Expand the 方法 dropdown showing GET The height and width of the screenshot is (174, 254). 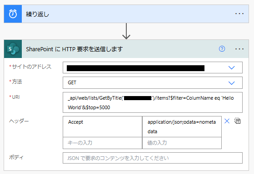click(231, 83)
